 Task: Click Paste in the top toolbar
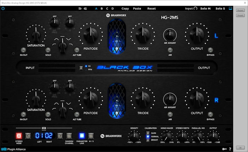pos(137,8)
